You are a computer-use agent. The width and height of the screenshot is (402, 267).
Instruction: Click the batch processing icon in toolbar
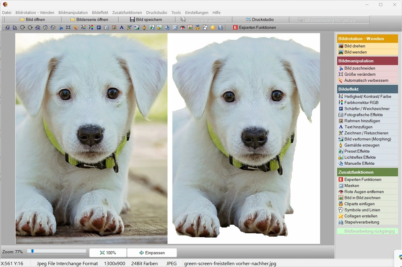point(220,27)
